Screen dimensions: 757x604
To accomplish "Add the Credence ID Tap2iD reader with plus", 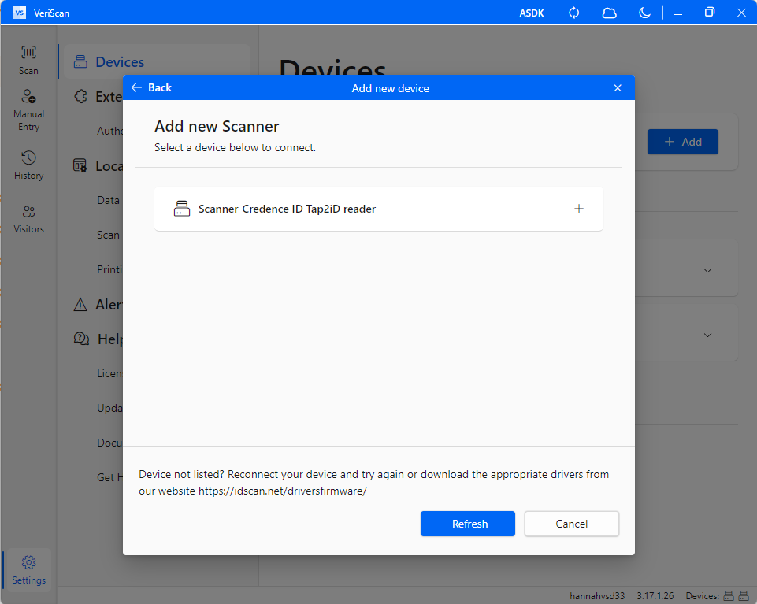I will 579,208.
